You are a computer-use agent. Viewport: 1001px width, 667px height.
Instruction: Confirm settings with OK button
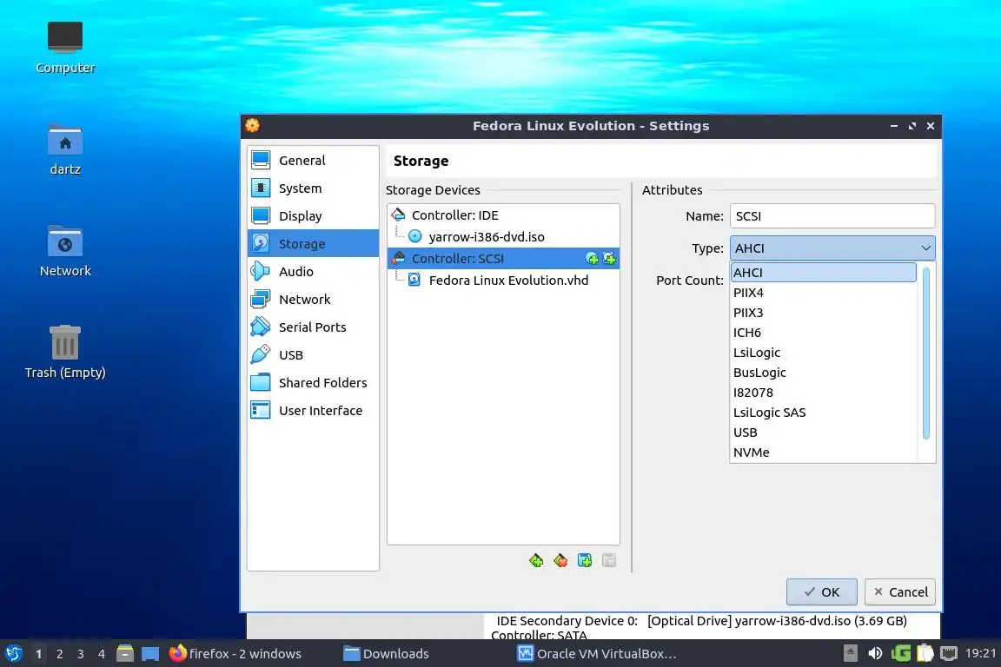822,591
